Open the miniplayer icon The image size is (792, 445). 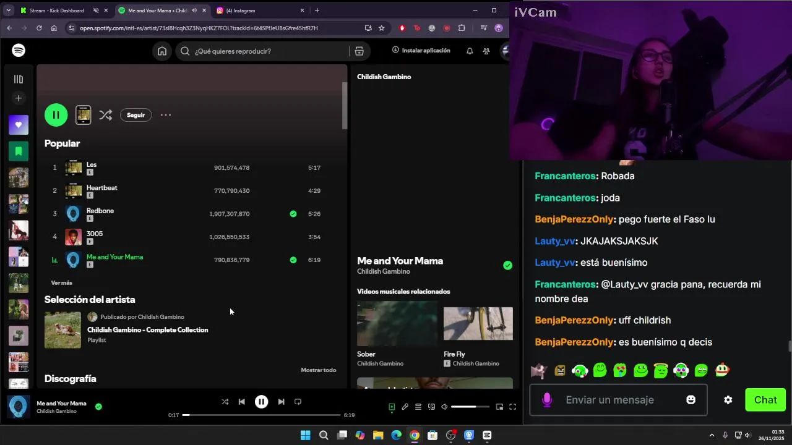[499, 407]
